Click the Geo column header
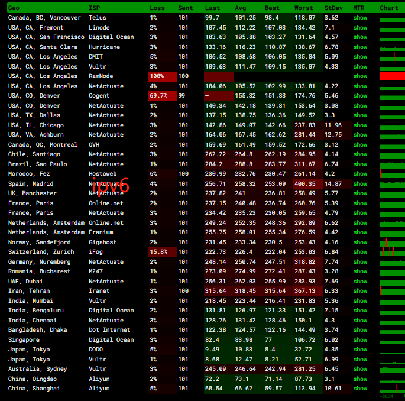Viewport: 405px width, 401px height. click(14, 8)
